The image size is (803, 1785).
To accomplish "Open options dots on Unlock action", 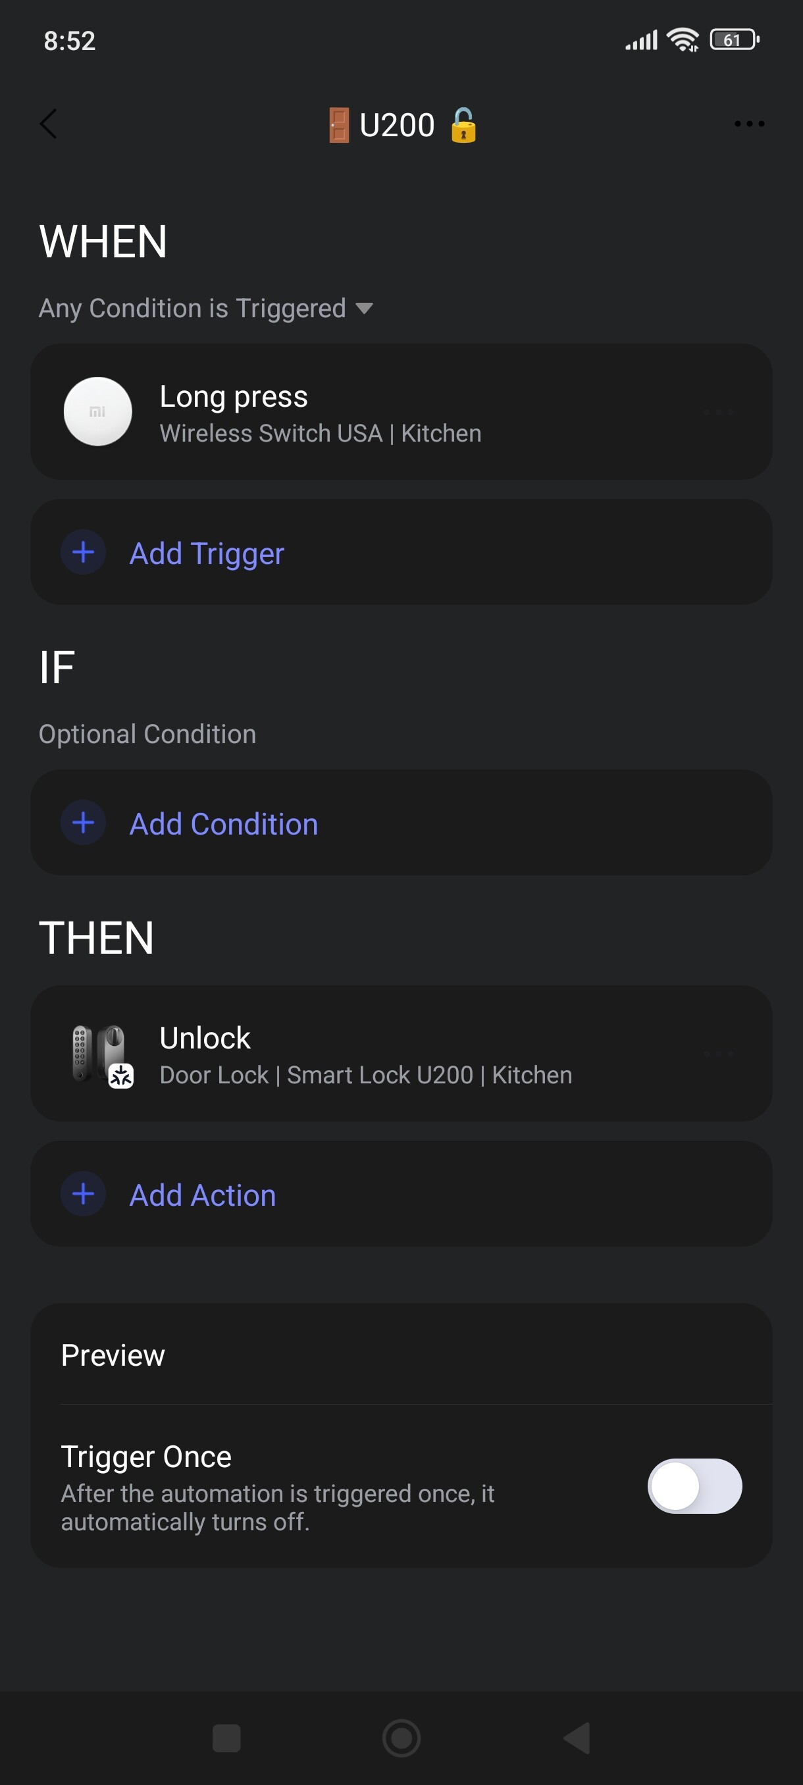I will point(718,1054).
